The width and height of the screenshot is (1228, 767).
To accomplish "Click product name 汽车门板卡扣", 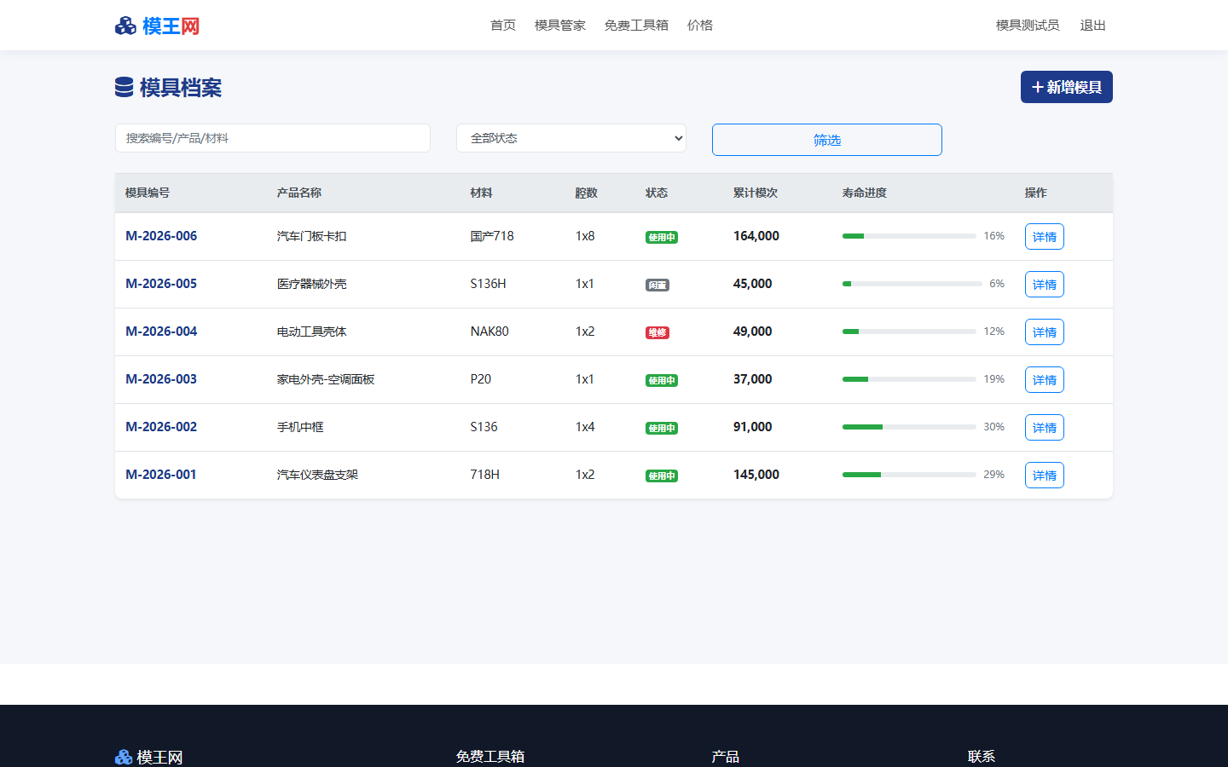I will [312, 236].
